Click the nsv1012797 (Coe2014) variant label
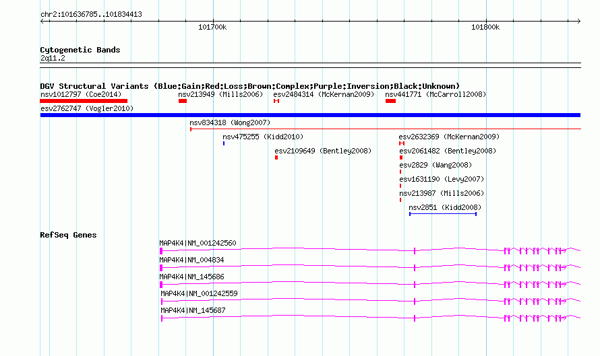Viewport: 600px width, 356px height. (81, 94)
